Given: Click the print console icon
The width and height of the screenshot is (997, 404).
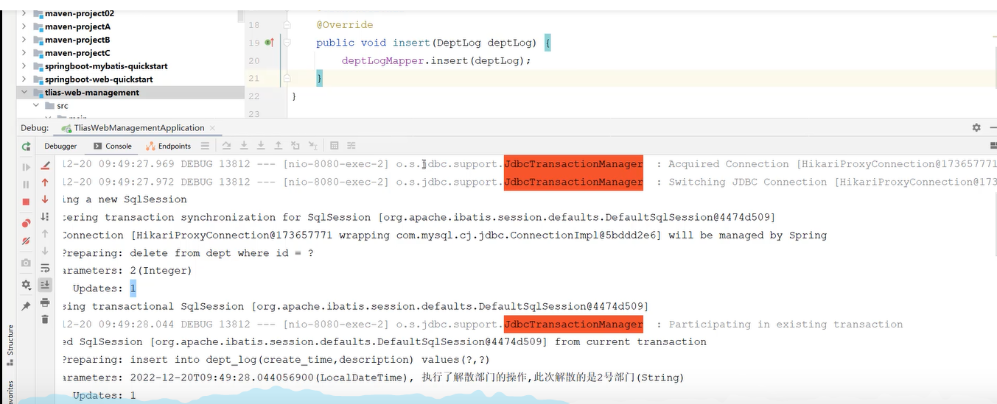Looking at the screenshot, I should pos(45,302).
